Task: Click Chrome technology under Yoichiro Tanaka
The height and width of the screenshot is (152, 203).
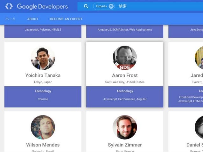Action: tap(43, 99)
